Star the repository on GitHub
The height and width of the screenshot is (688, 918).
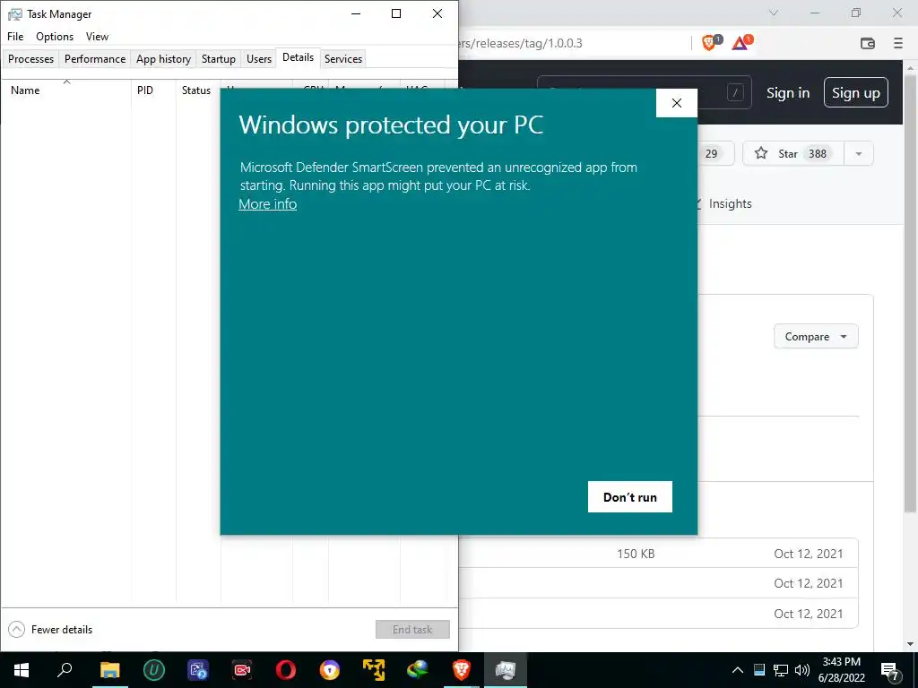[x=792, y=154]
